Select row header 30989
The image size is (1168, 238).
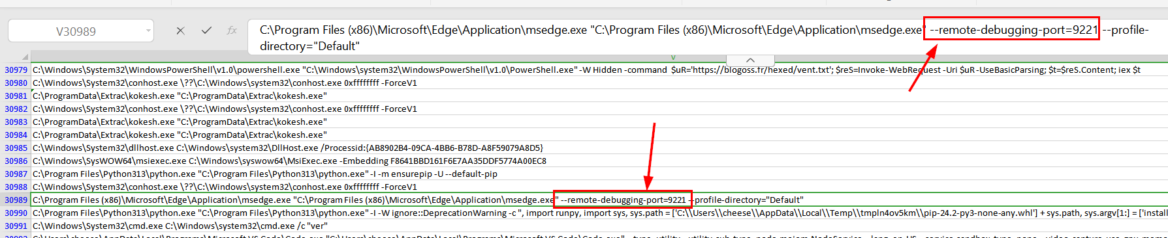tap(16, 200)
